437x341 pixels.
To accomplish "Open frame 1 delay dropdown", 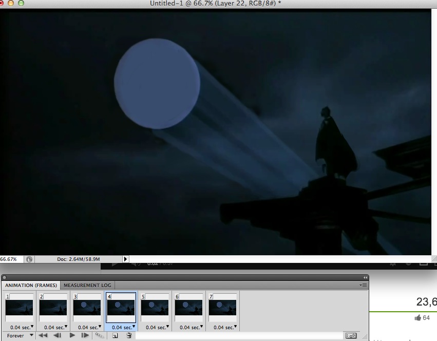I will (x=32, y=327).
